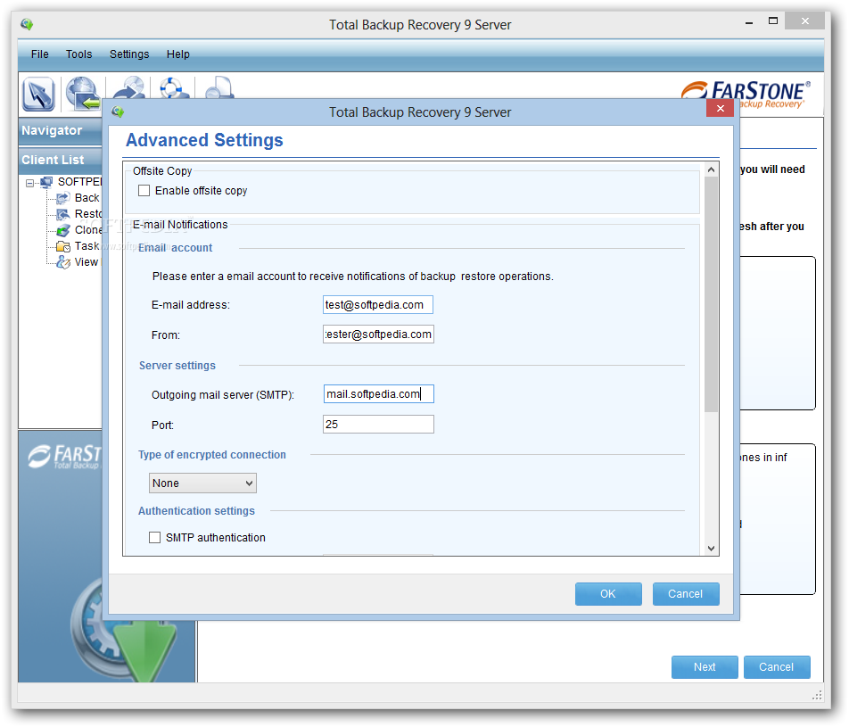Open the File menu
This screenshot has height=727, width=849.
tap(40, 54)
